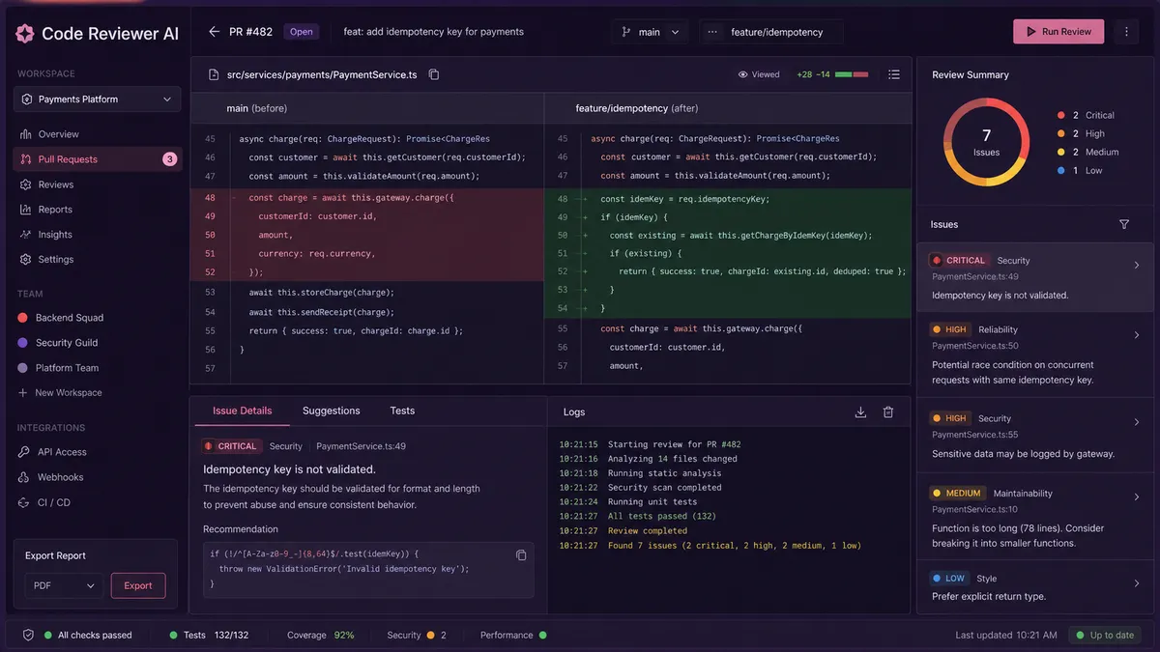
Task: Select the Platform Team
Action: [58, 368]
